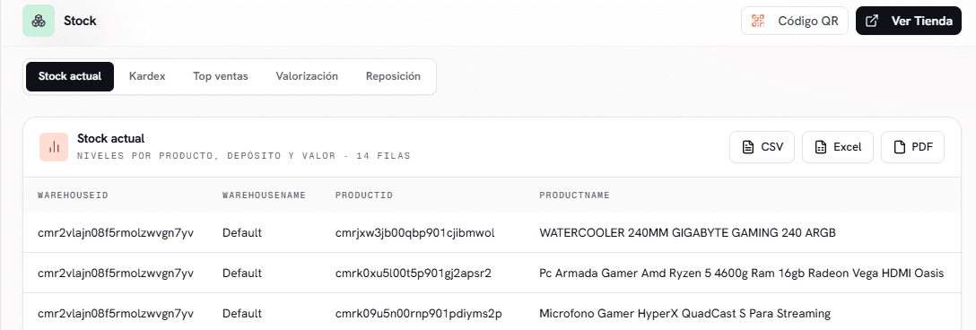Screen dimensions: 976x330
Task: Click the PRODUCTID column header
Action: pyautogui.click(x=364, y=195)
